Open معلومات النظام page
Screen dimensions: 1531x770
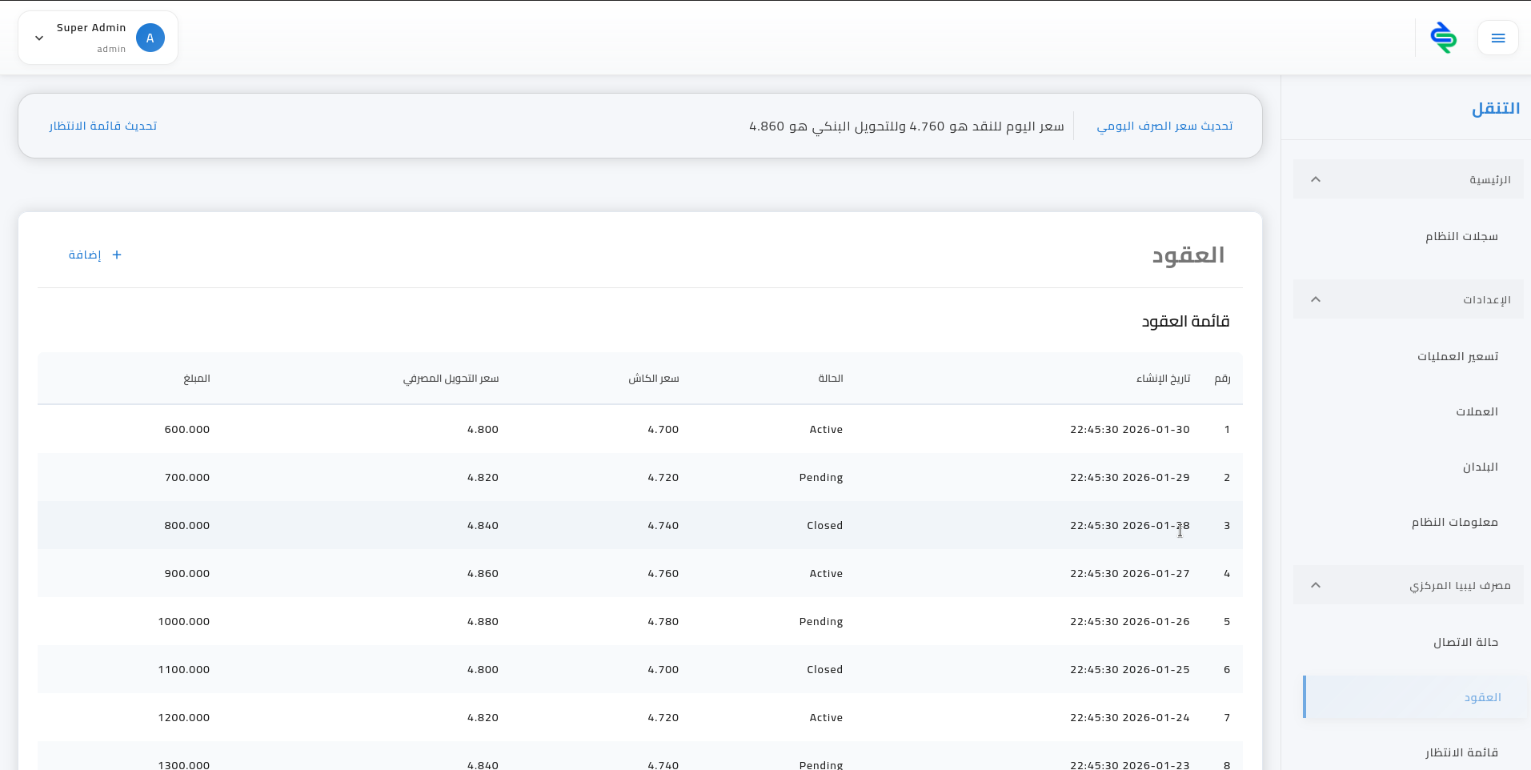[x=1454, y=522]
